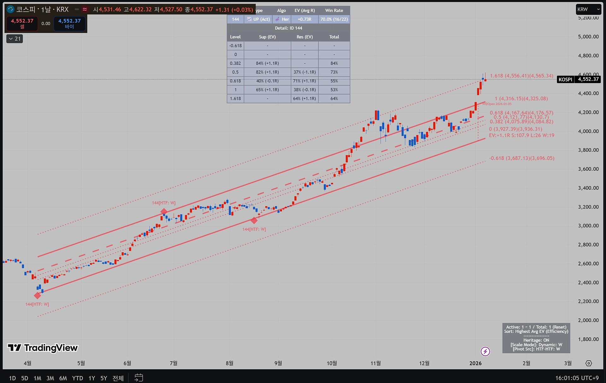Click the pink approximate-equals indicator icon

click(x=85, y=9)
